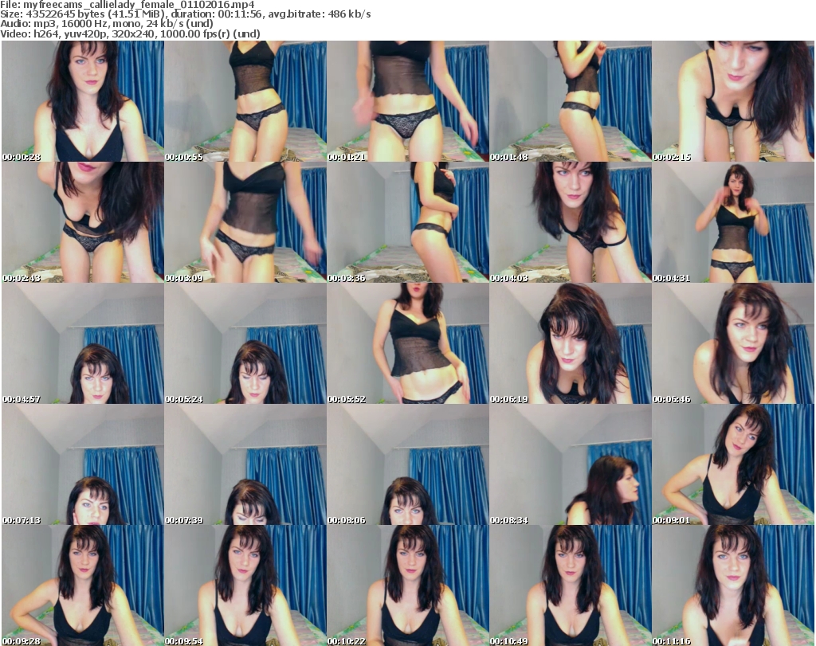Viewport: 816px width, 646px height.
Task: Pick the frame marked 00:04:57
Action: (83, 344)
